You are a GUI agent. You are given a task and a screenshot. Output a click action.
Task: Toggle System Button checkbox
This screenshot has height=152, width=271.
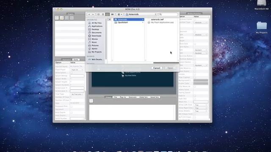pyautogui.click(x=195, y=62)
